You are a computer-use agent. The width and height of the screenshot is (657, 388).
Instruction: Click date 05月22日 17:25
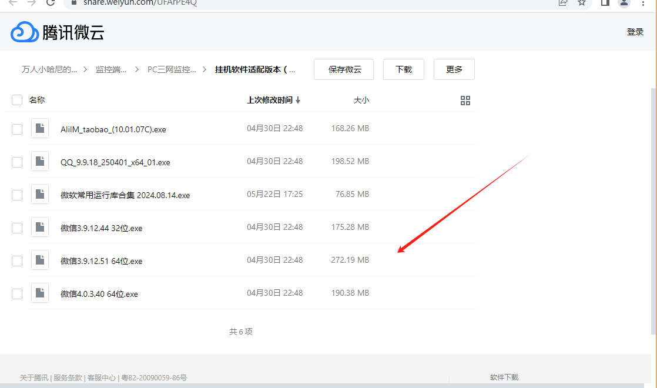click(x=274, y=194)
